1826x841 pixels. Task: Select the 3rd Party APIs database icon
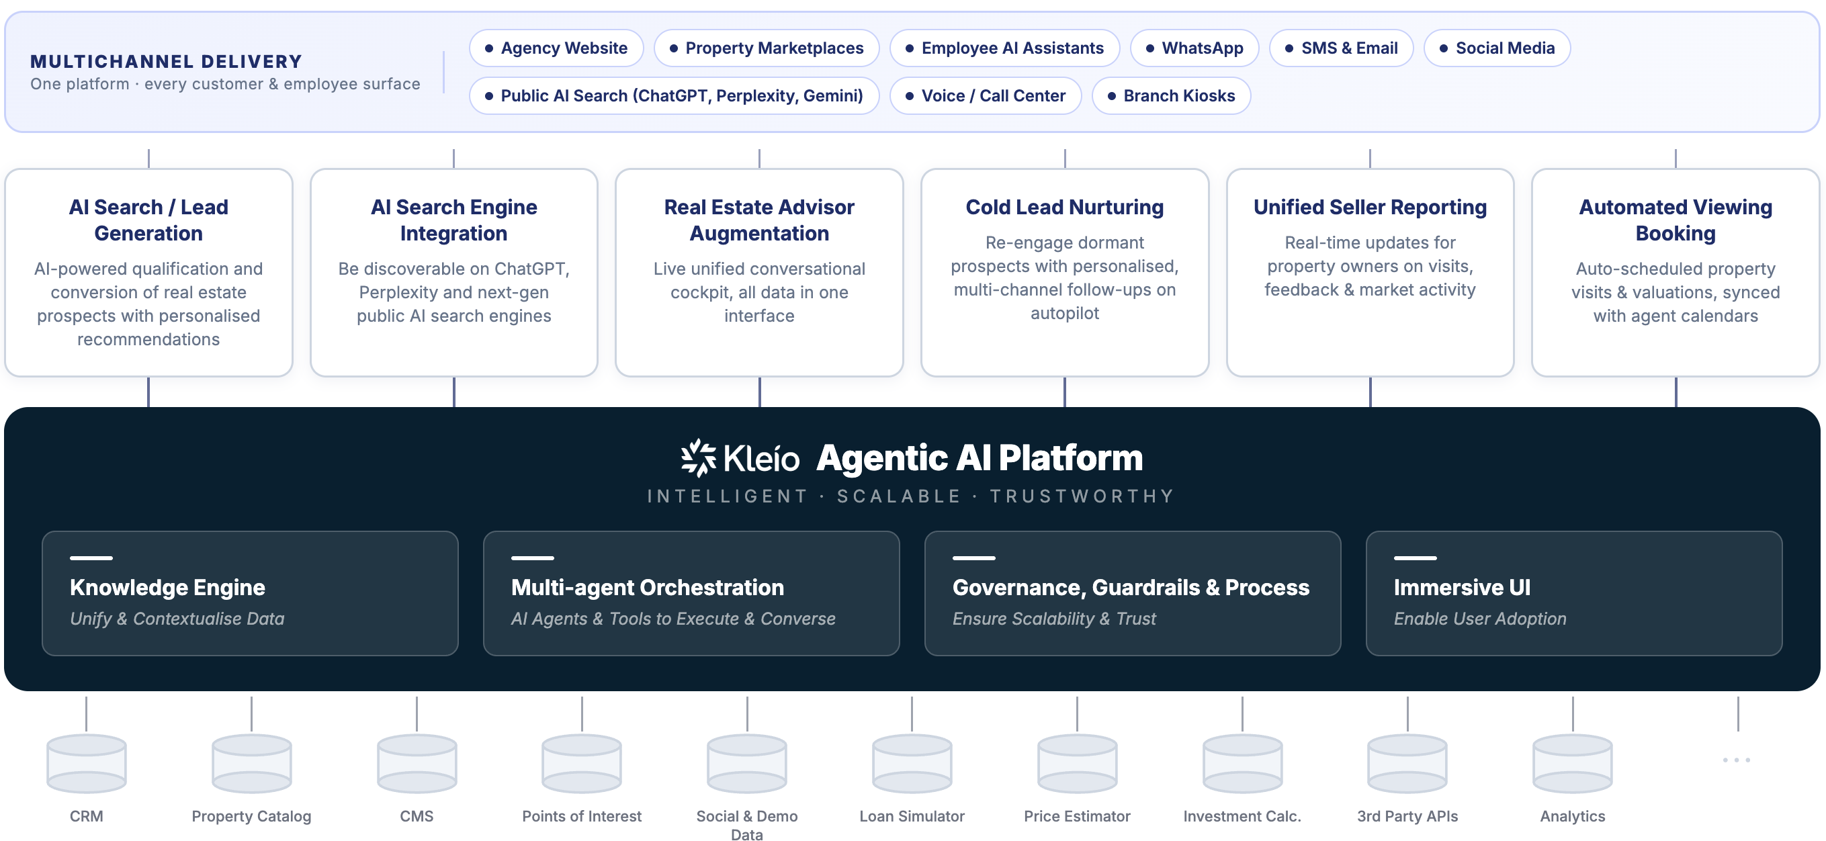[1407, 763]
